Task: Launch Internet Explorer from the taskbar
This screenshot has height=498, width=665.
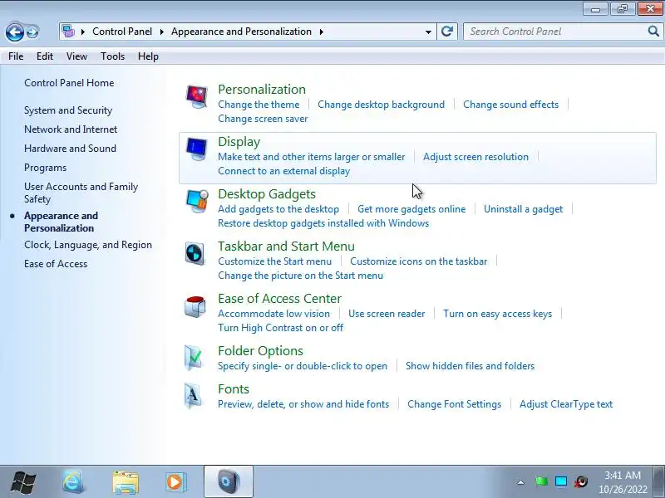Action: pyautogui.click(x=73, y=481)
